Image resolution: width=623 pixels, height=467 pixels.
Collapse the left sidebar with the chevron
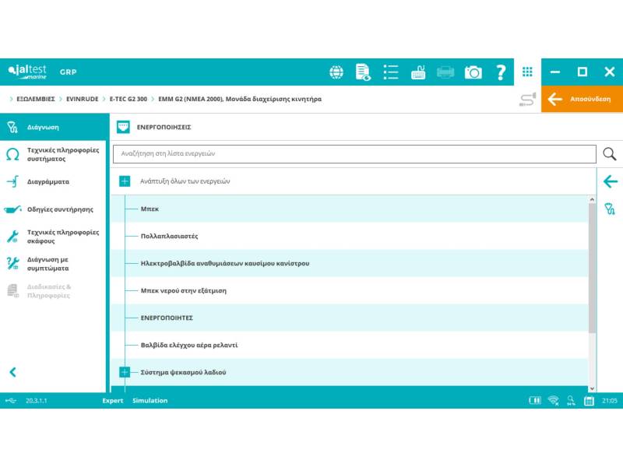12,372
